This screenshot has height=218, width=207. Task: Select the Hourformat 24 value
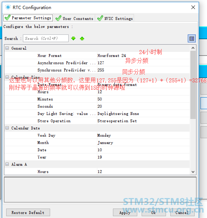pyautogui.click(x=111, y=55)
